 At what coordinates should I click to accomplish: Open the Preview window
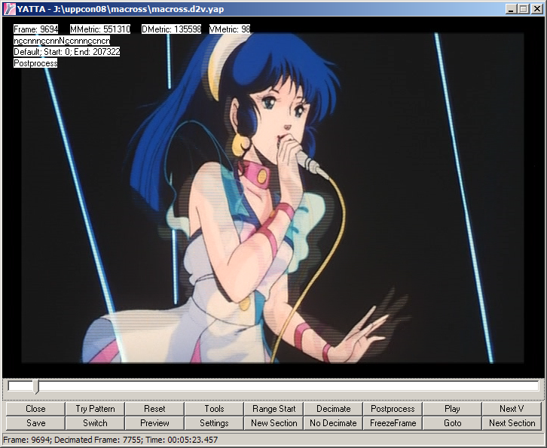tap(154, 423)
